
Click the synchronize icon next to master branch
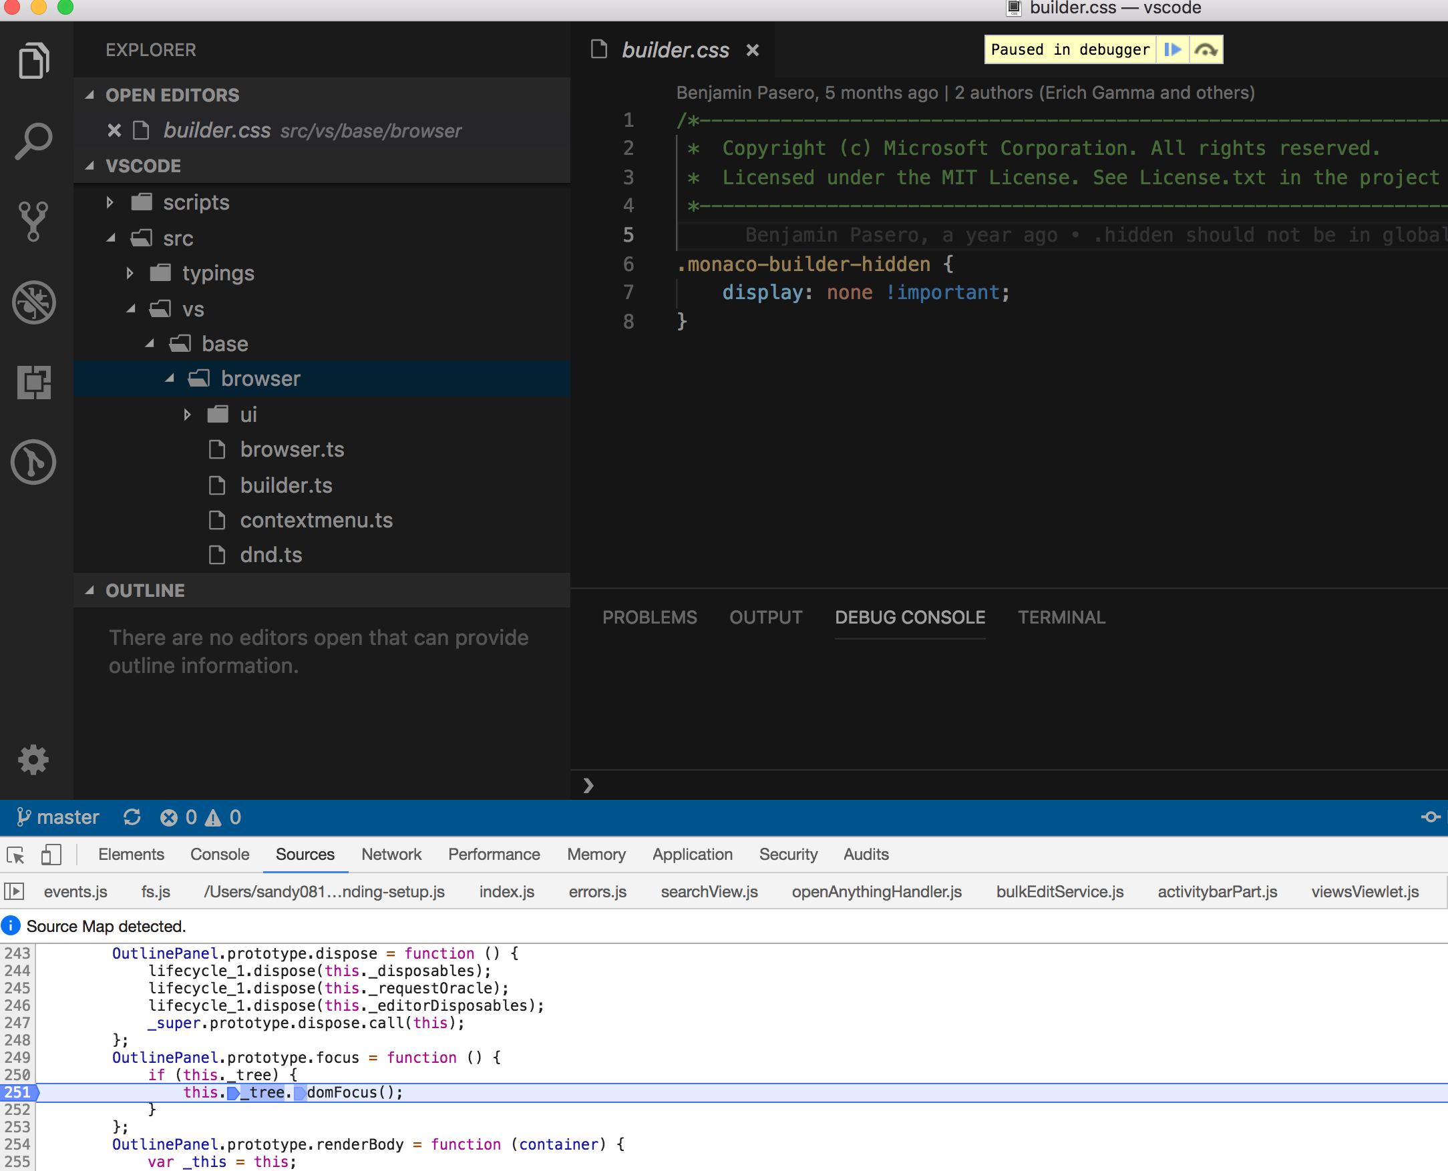pos(132,818)
